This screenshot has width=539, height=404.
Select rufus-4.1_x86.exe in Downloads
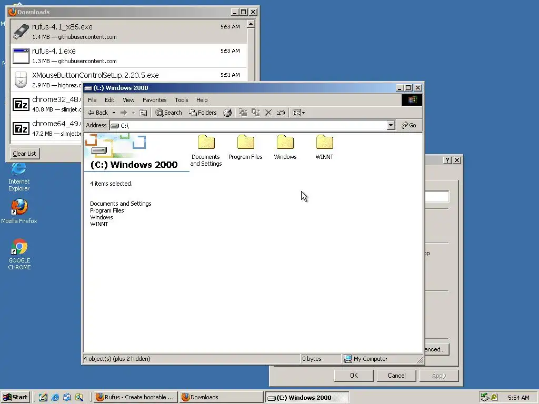[128, 32]
